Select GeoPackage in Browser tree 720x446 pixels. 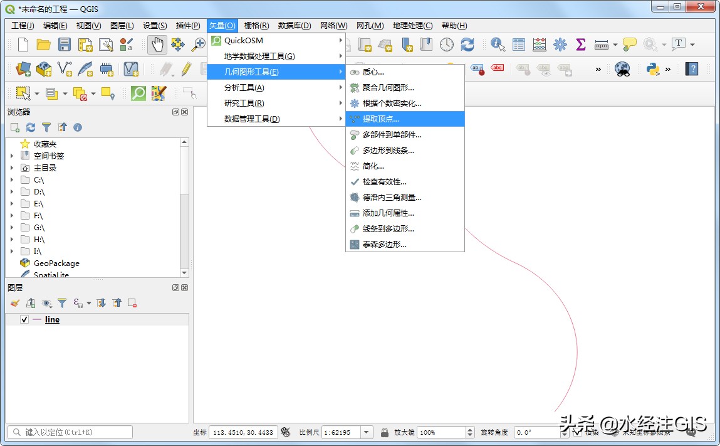point(56,263)
